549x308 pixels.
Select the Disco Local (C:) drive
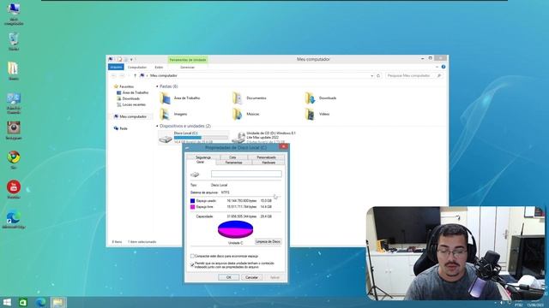click(x=194, y=137)
